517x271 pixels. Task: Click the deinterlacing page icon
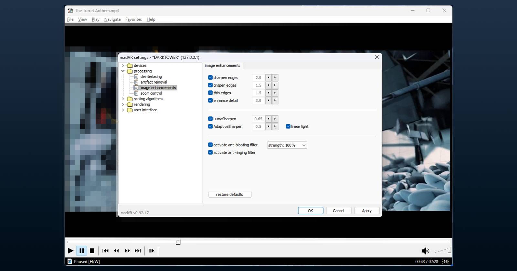(x=136, y=77)
